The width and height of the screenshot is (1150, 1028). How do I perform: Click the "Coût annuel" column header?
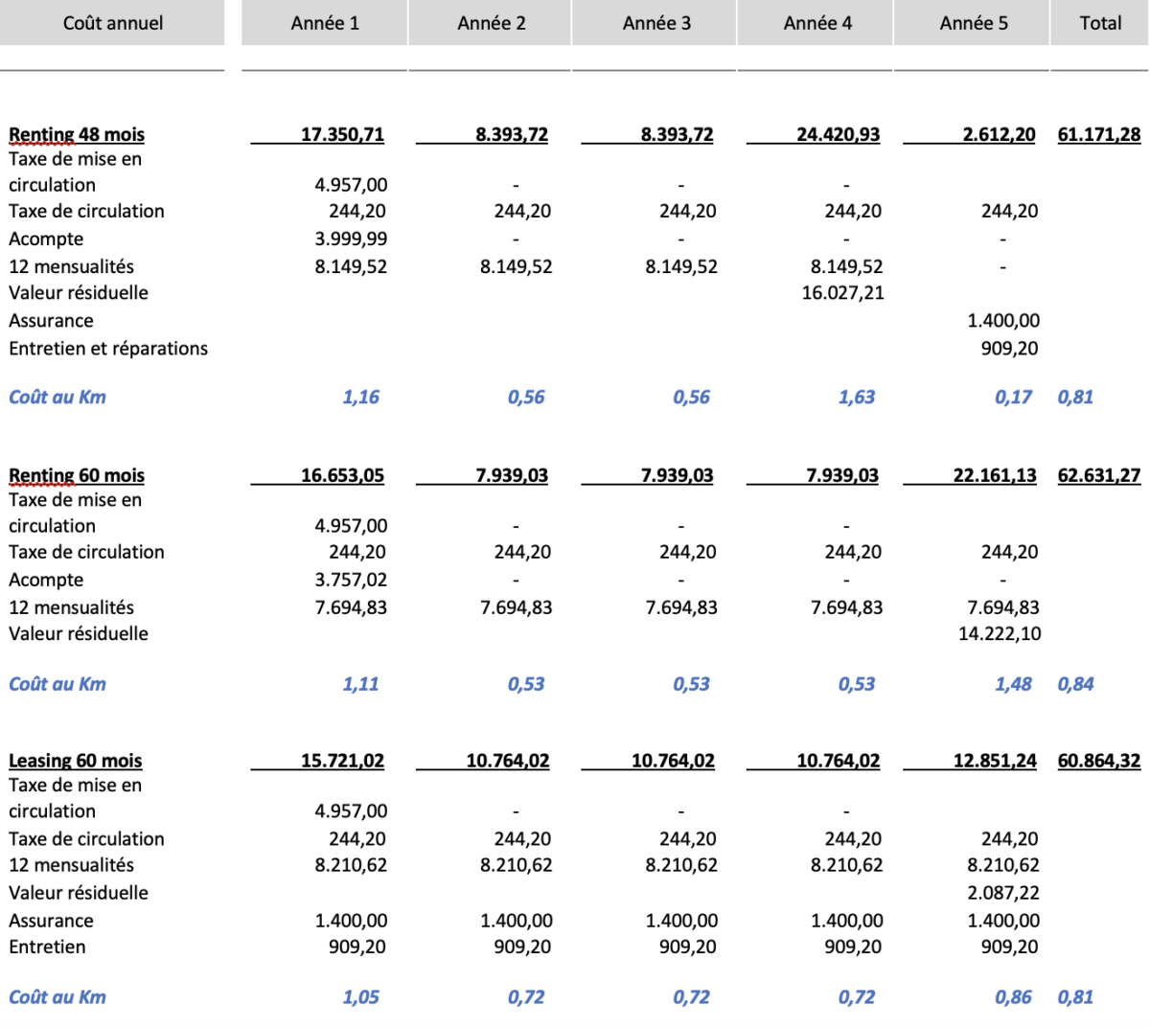click(113, 23)
